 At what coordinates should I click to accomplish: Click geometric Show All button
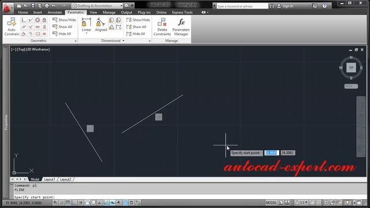pos(62,27)
